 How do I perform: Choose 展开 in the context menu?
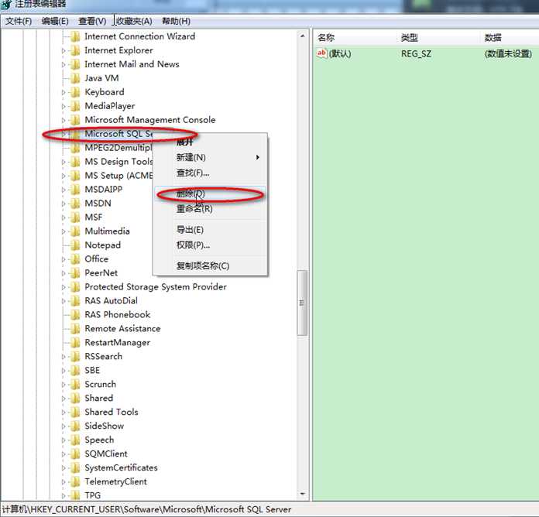coord(184,142)
